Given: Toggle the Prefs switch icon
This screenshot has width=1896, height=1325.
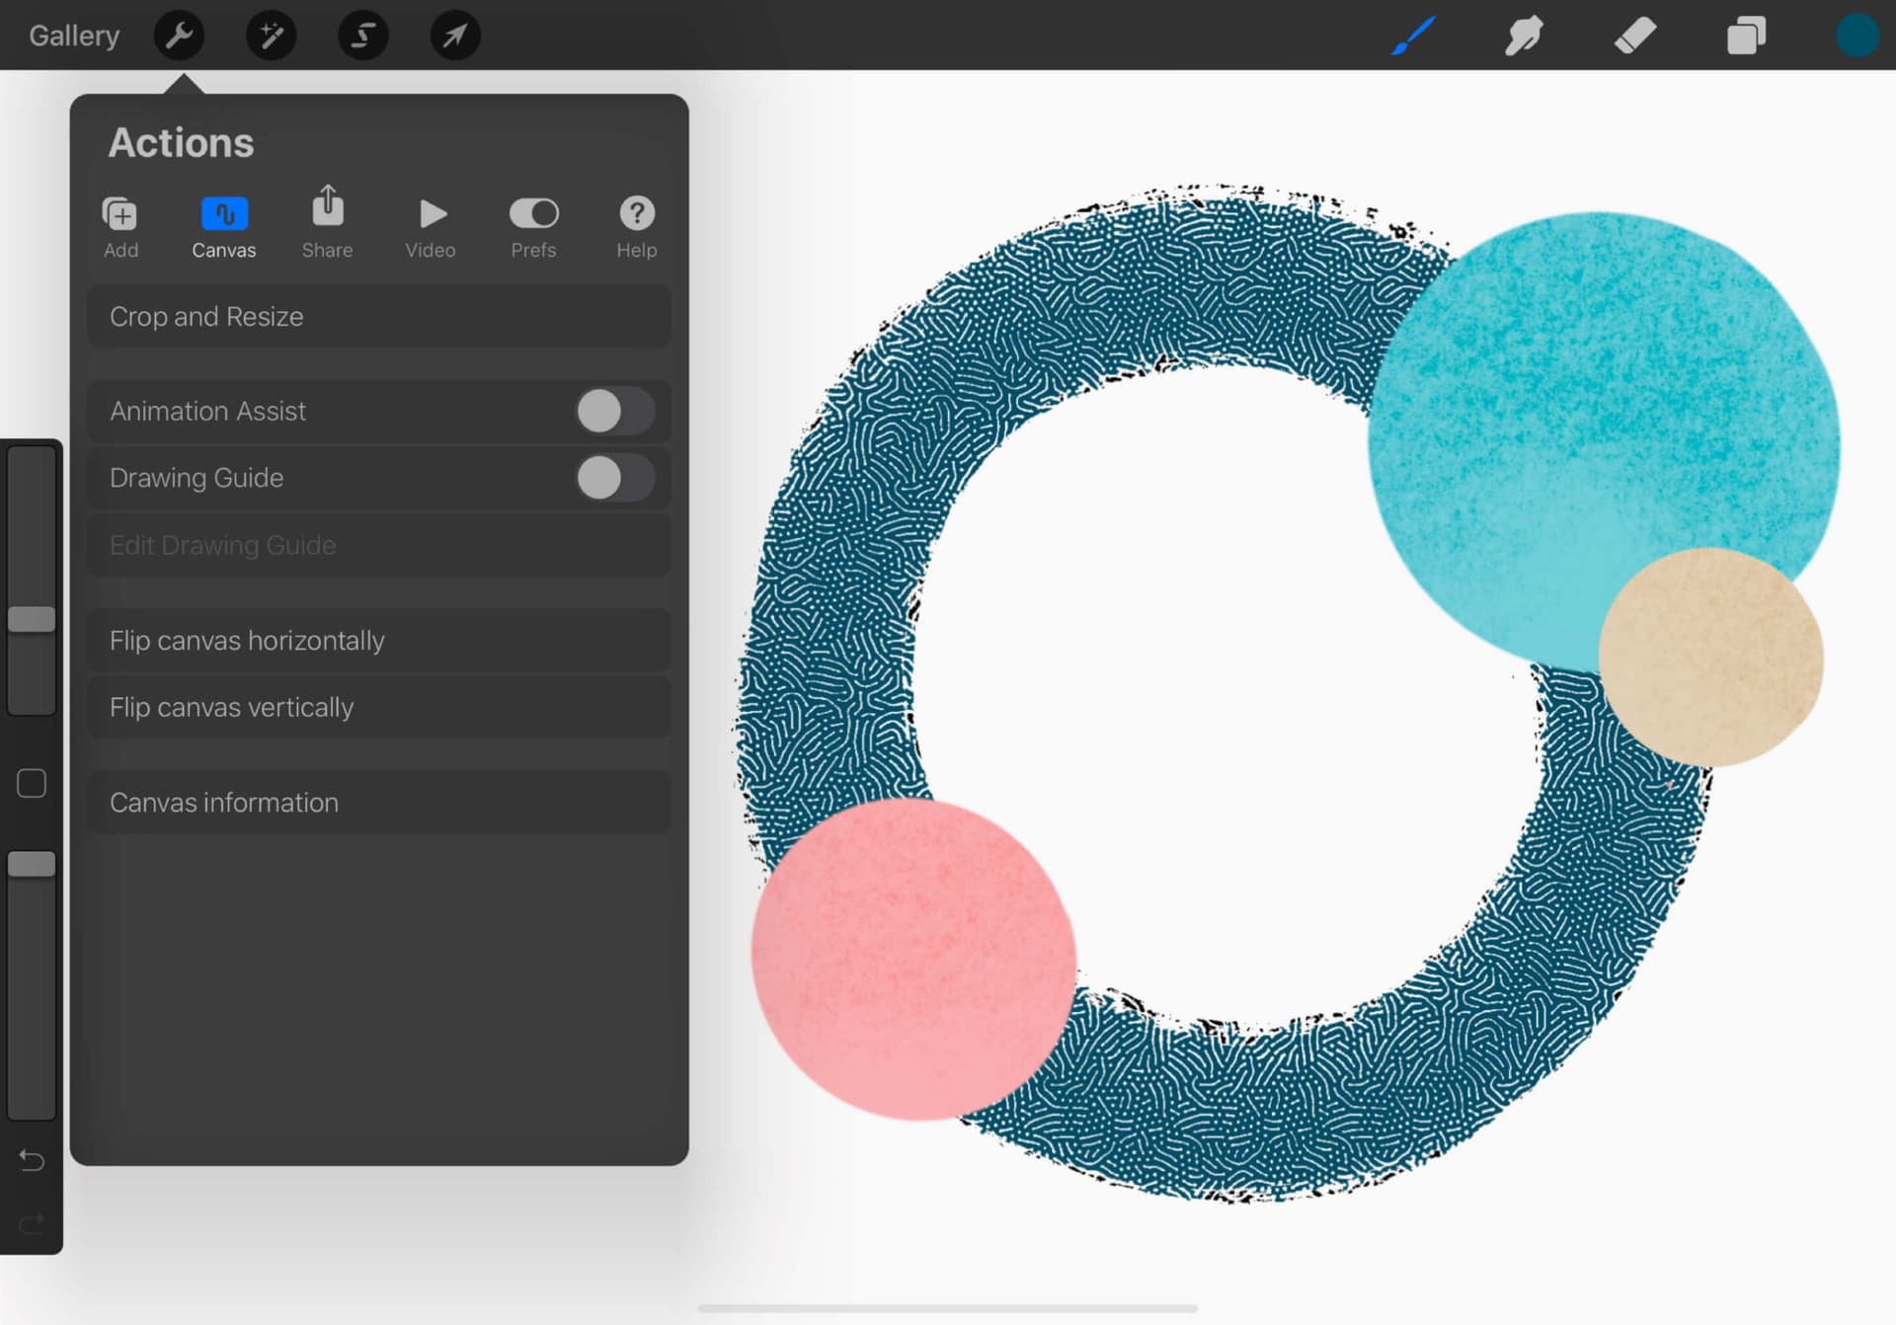Looking at the screenshot, I should coord(532,212).
